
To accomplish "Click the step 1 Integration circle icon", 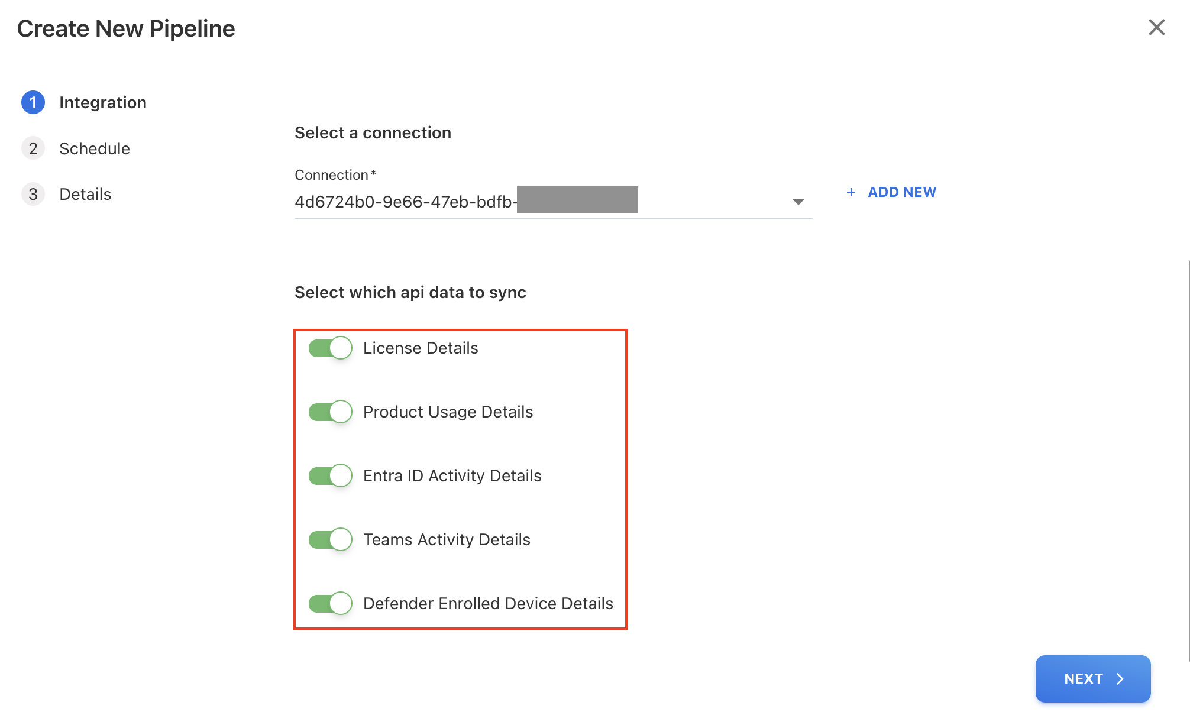I will 33,102.
